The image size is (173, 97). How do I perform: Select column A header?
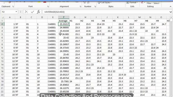(10, 17)
